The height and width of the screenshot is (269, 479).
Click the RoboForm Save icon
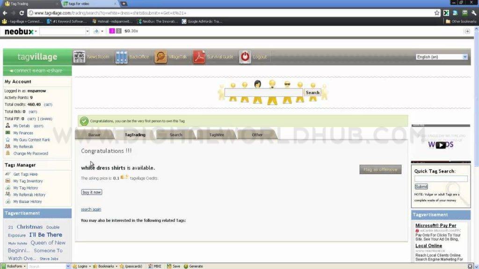click(x=169, y=266)
